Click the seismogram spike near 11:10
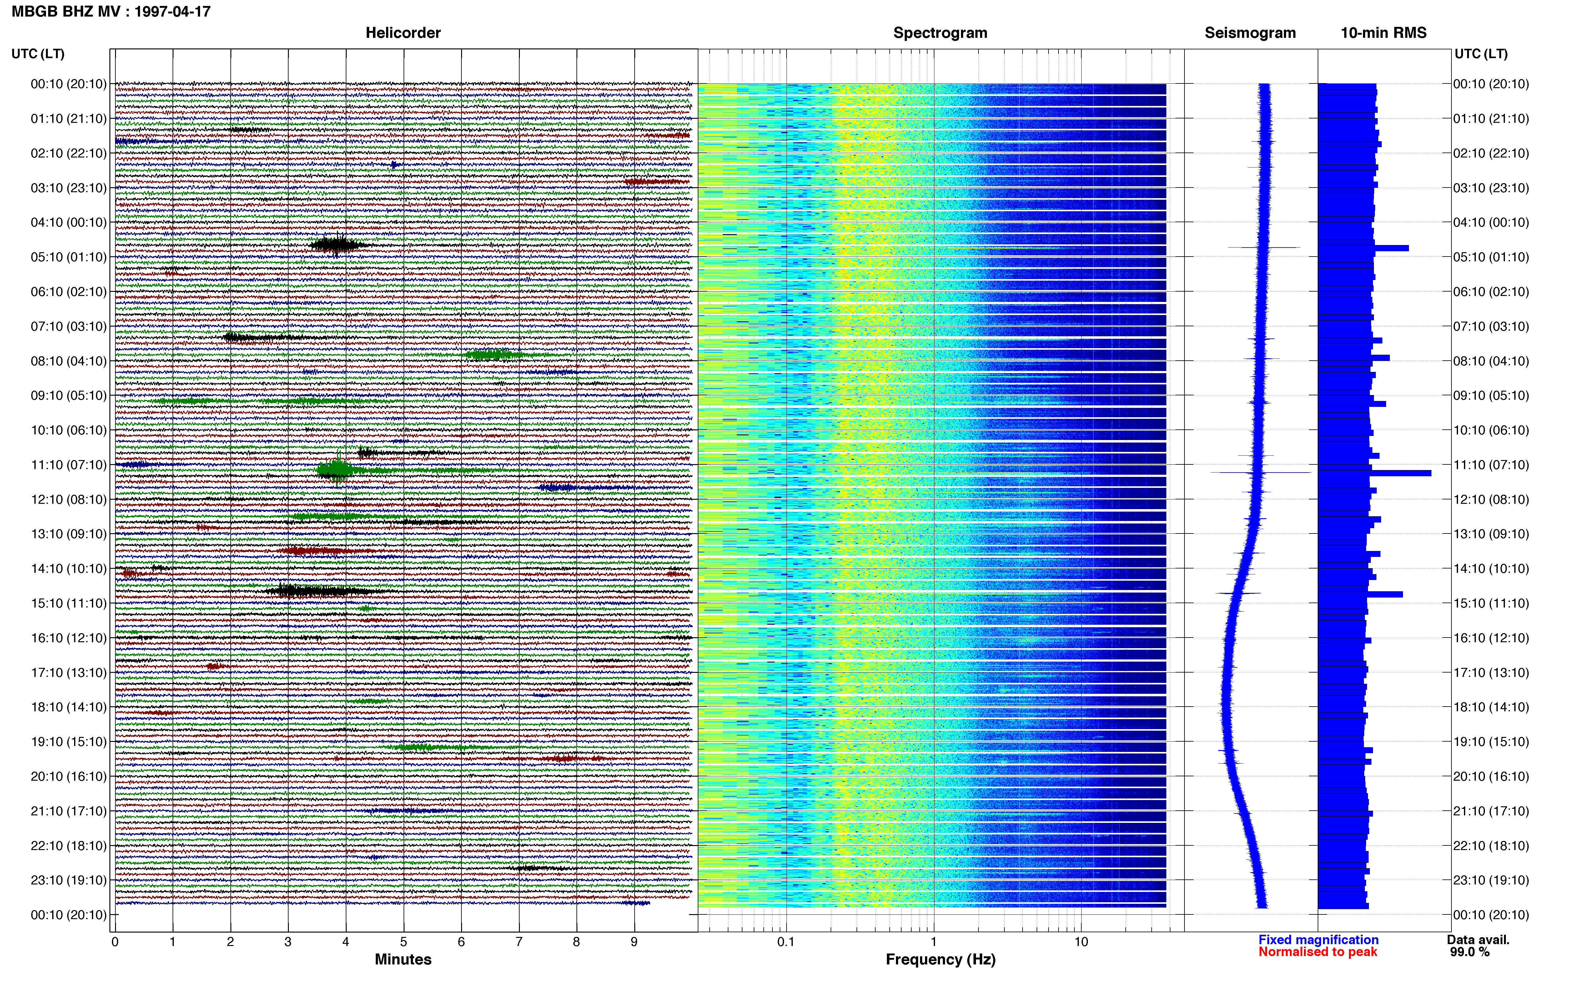Image resolution: width=1569 pixels, height=981 pixels. point(1260,472)
